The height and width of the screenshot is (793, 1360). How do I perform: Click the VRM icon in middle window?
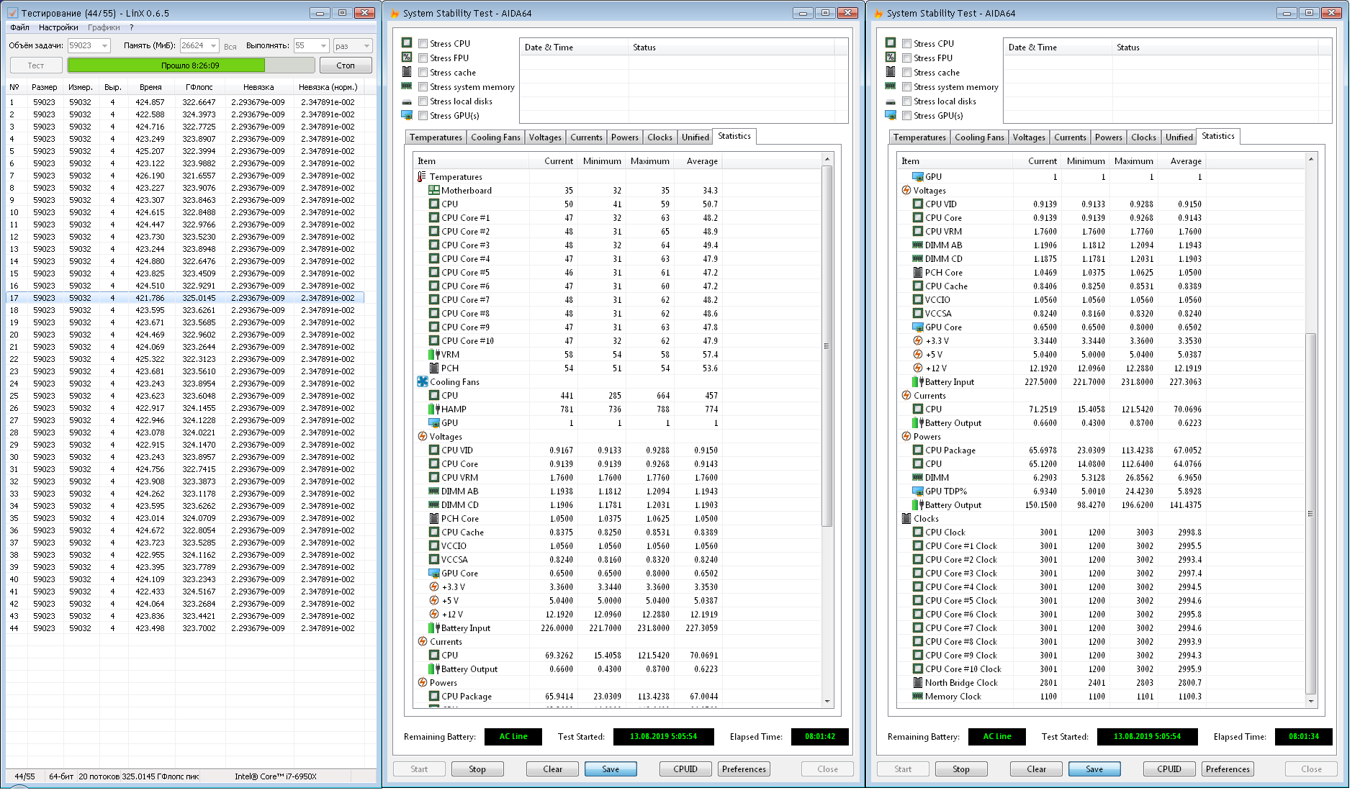pyautogui.click(x=433, y=355)
